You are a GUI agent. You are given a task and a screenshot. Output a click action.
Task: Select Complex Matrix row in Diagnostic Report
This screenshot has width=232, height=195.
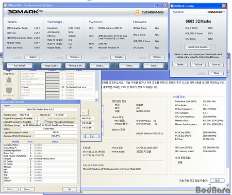pos(40,145)
